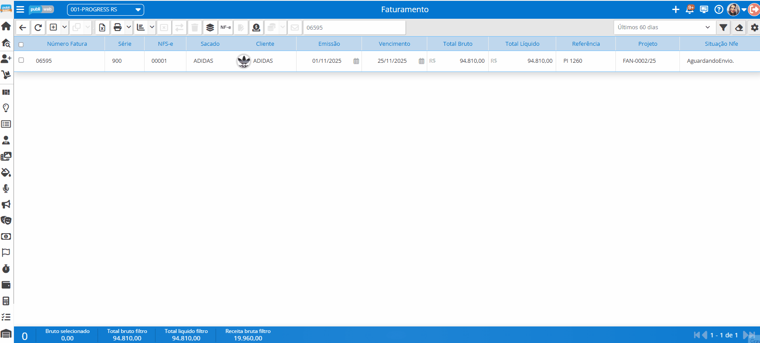Click the printer icon

(x=118, y=27)
